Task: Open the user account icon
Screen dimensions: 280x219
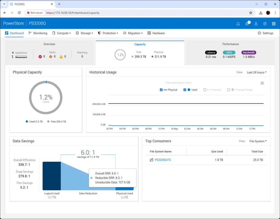Action: click(256, 24)
